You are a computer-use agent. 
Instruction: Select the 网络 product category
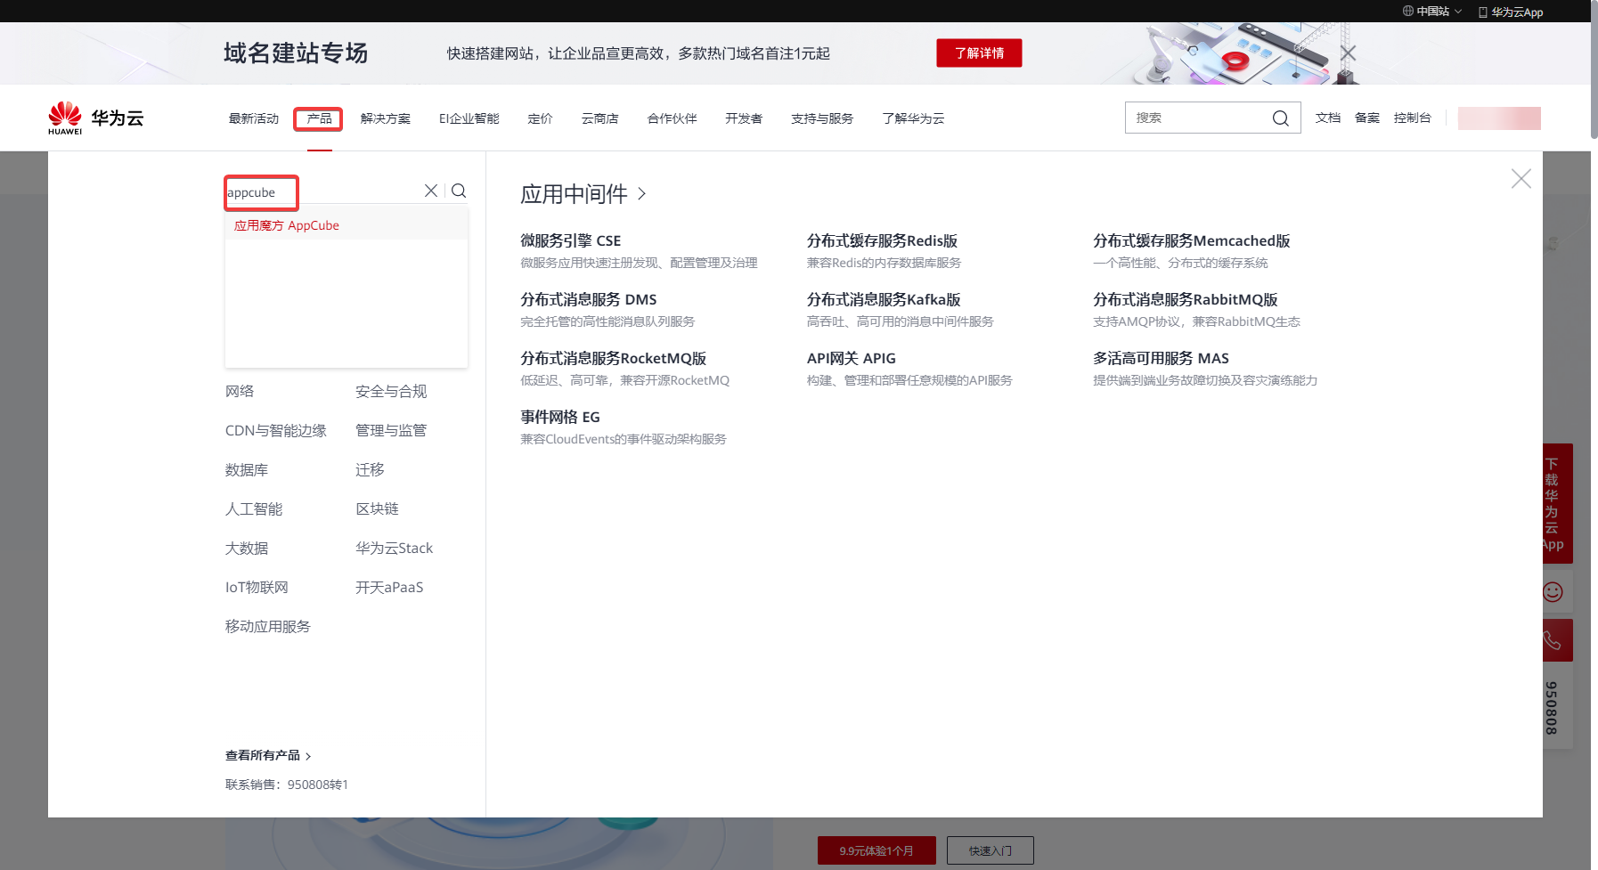click(240, 391)
